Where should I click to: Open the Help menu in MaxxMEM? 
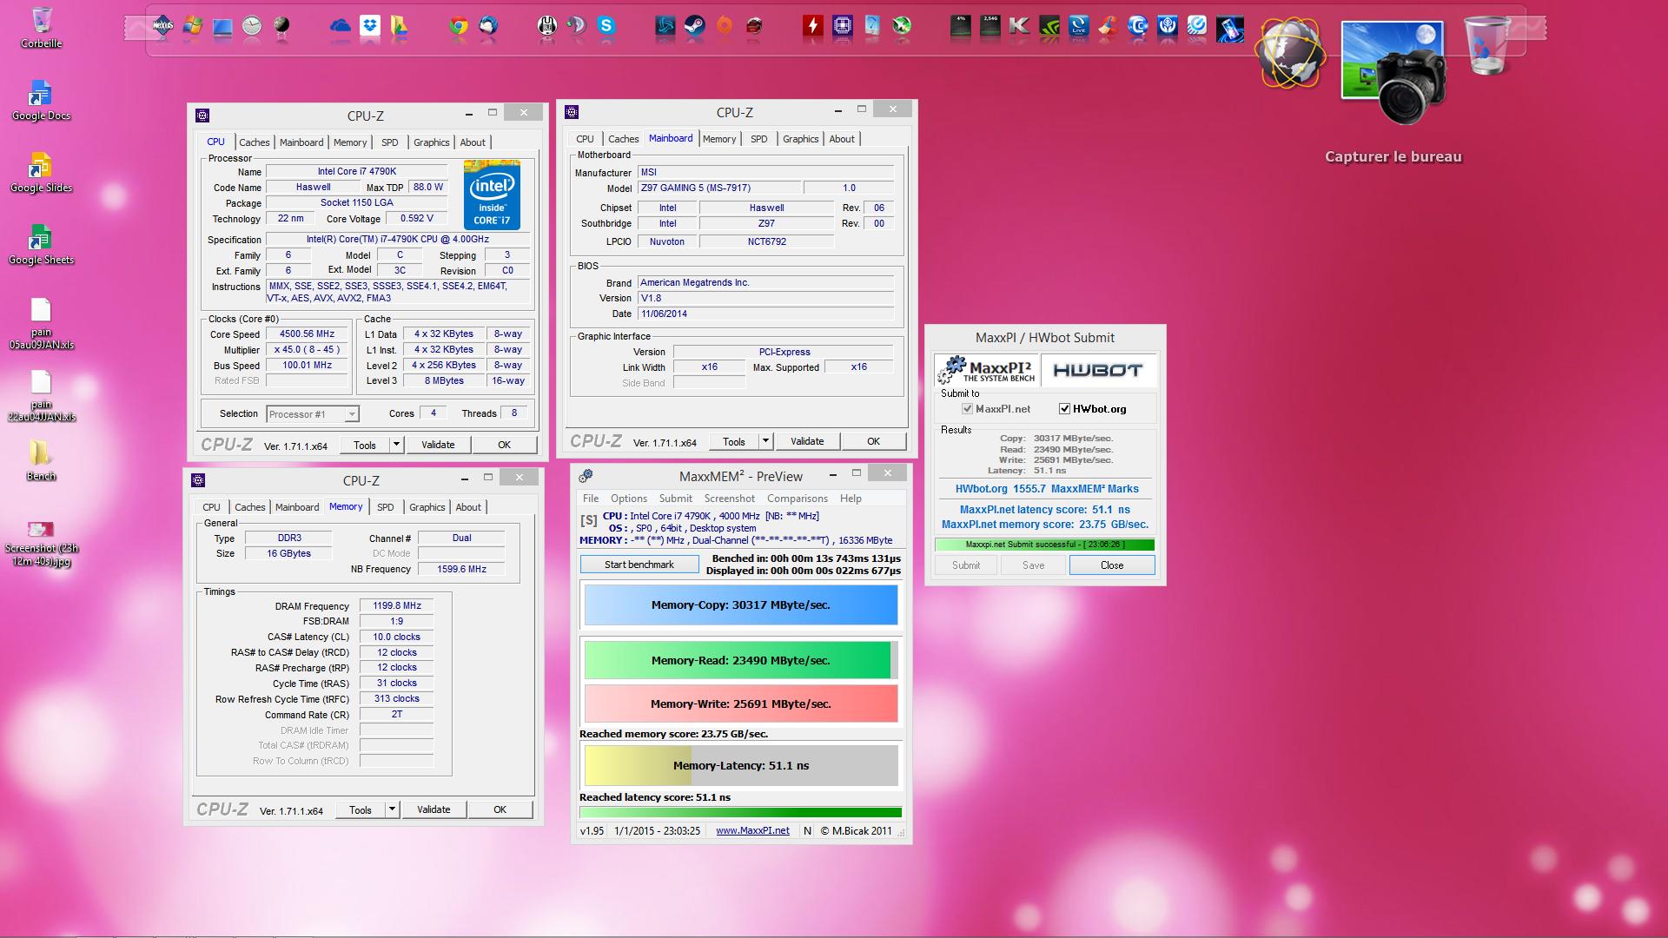click(x=851, y=499)
